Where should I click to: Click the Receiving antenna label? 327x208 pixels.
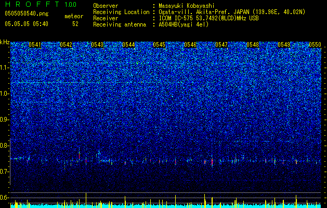pos(120,24)
